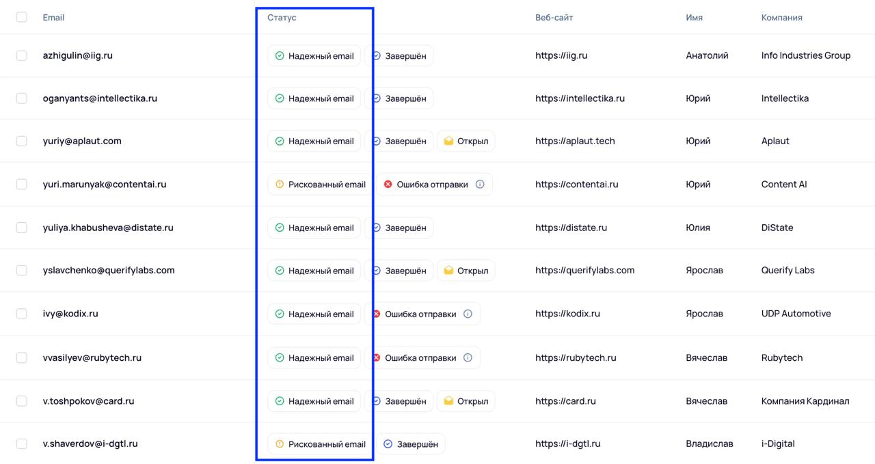This screenshot has height=464, width=875.
Task: Click red error icon in ivy@kodix.ru row
Action: click(x=377, y=314)
